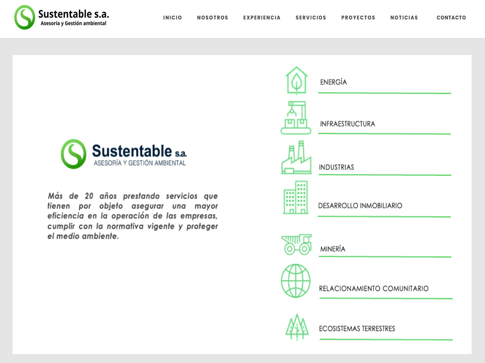Open the Proyectos section
485x363 pixels.
358,18
